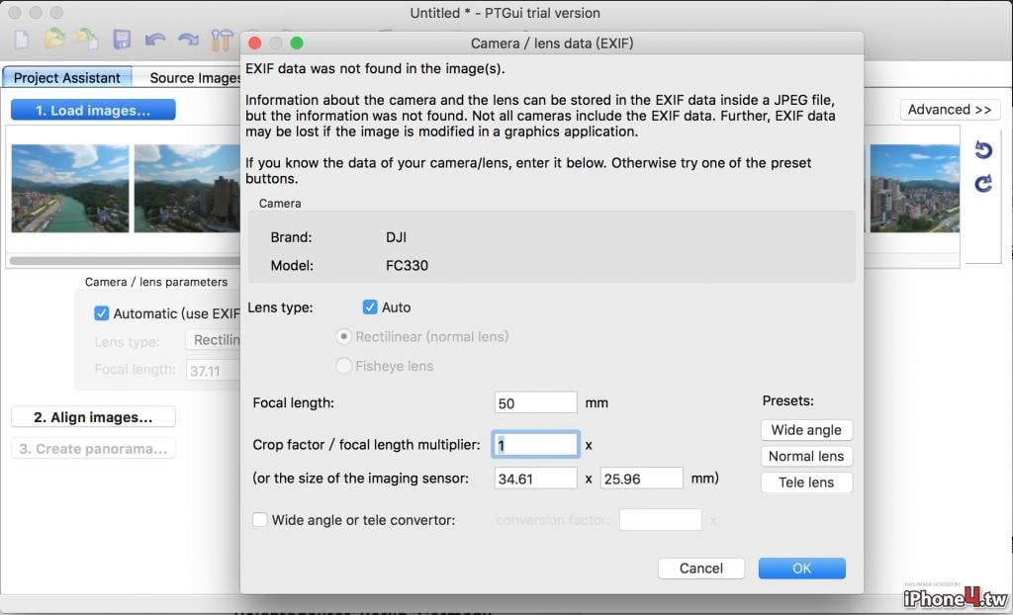The height and width of the screenshot is (615, 1013).
Task: Enable Wide angle or tele convertor checkbox
Action: point(260,519)
